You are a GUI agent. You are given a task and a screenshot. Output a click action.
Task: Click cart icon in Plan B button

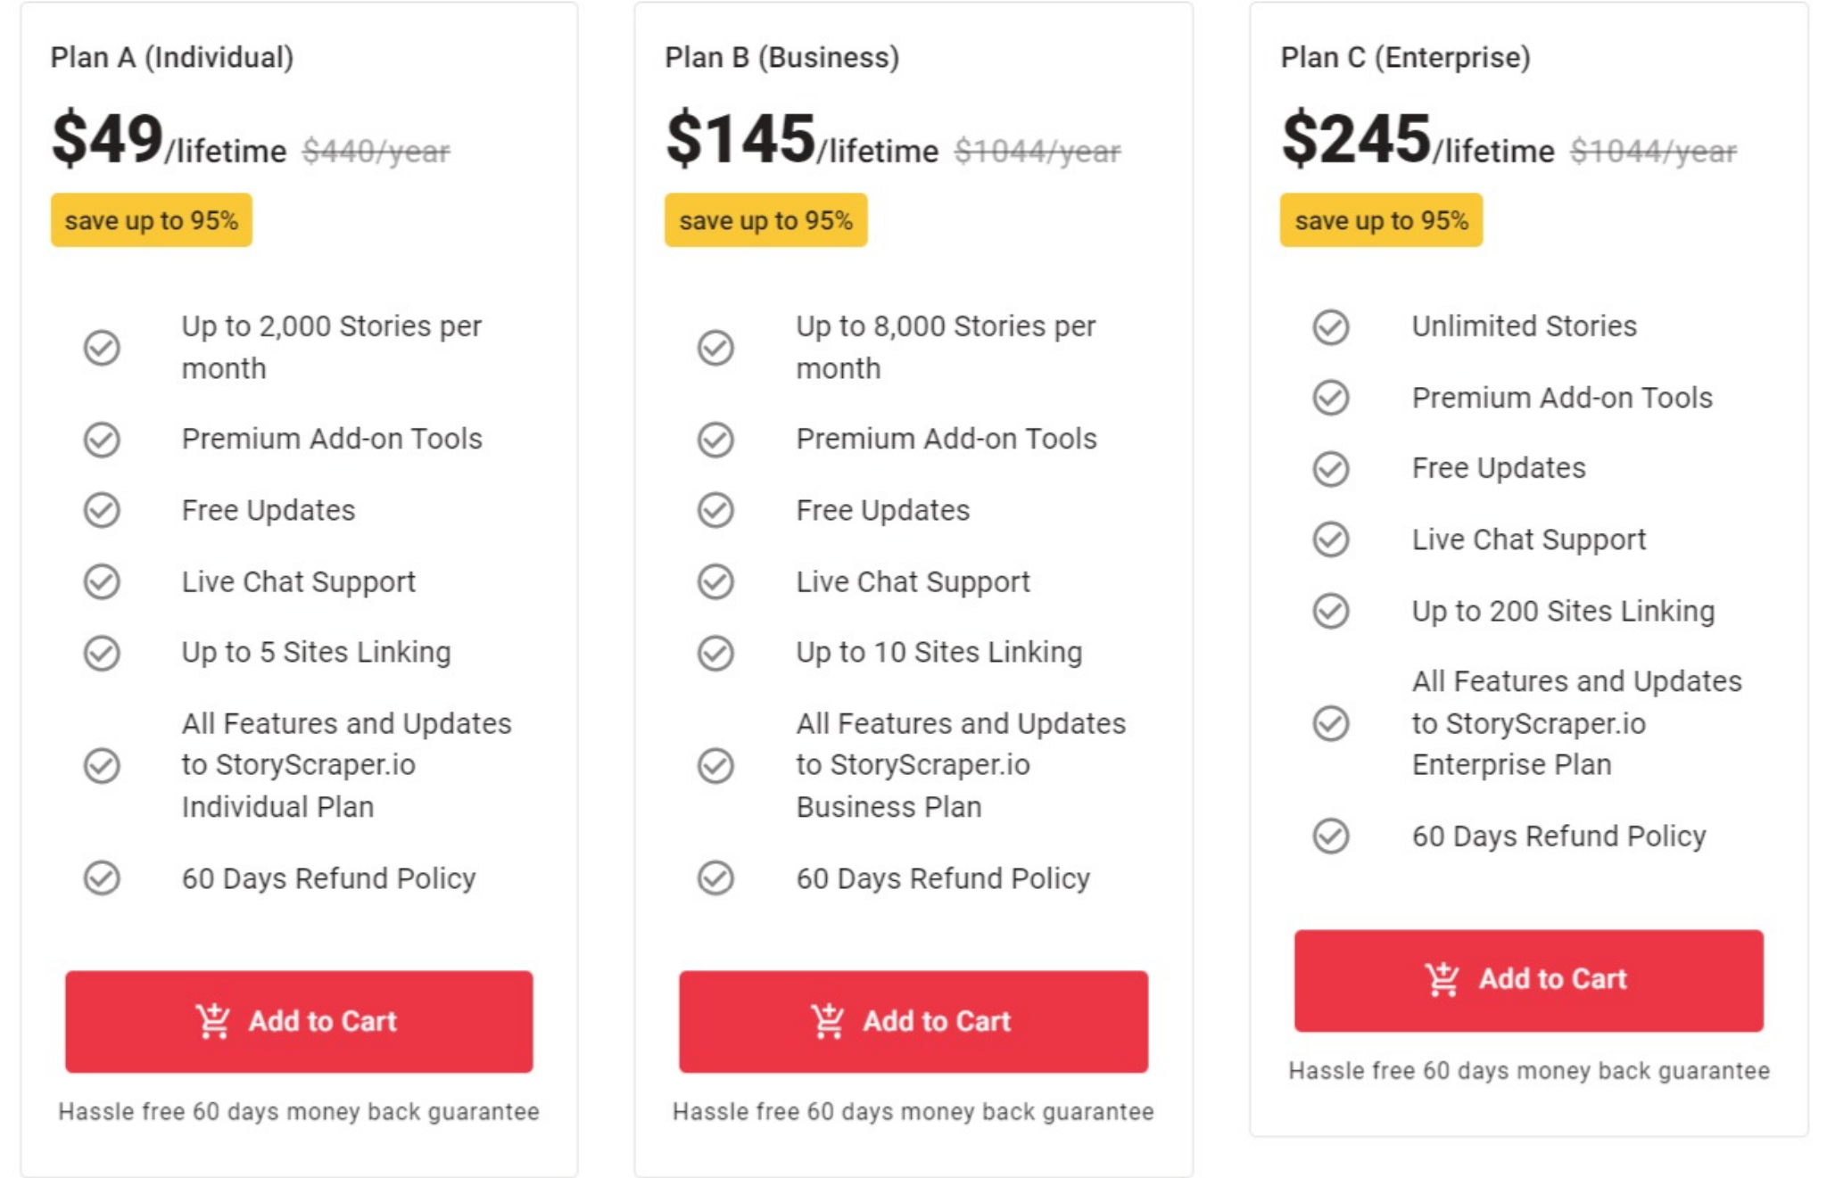point(827,1021)
